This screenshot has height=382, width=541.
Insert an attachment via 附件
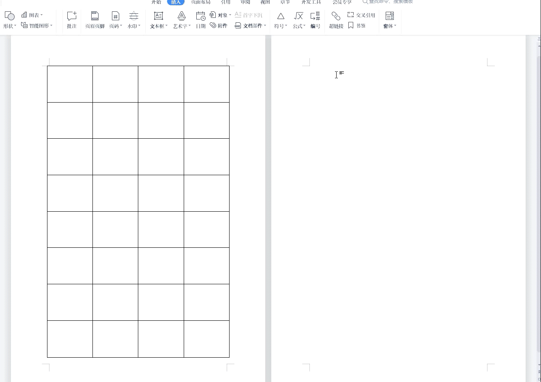point(219,26)
